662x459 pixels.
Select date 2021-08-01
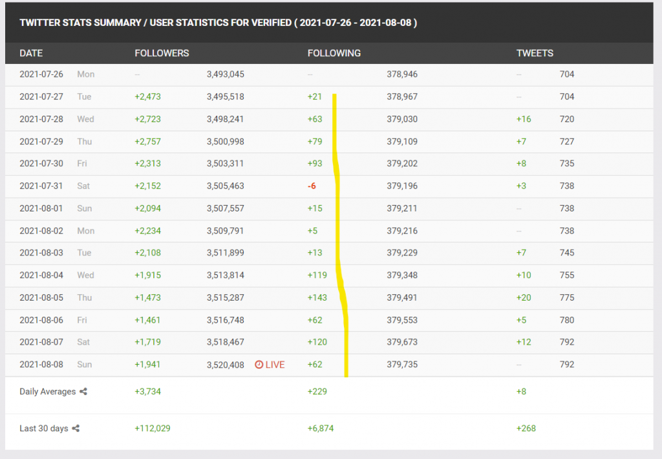pos(41,208)
